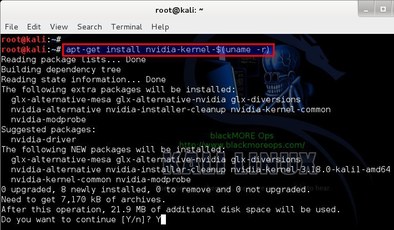Click the nvidia-modprobe text under extra packages
This screenshot has height=230, width=394.
(48, 119)
